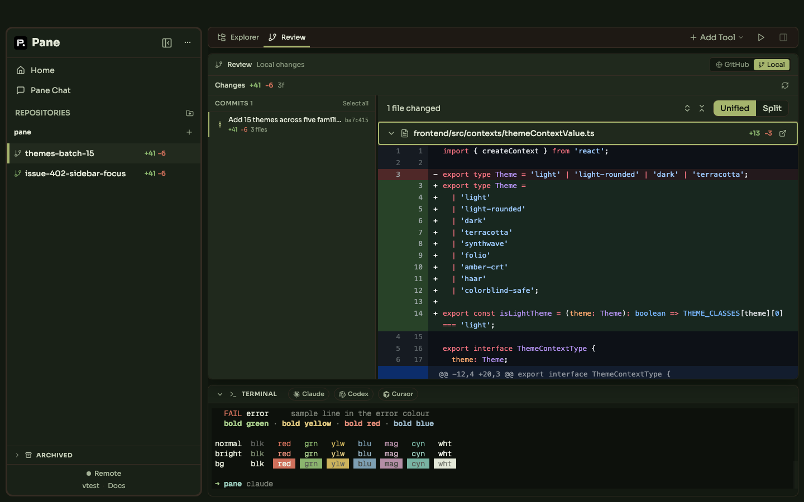This screenshot has width=804, height=502.
Task: Open the vtest link
Action: tap(91, 486)
